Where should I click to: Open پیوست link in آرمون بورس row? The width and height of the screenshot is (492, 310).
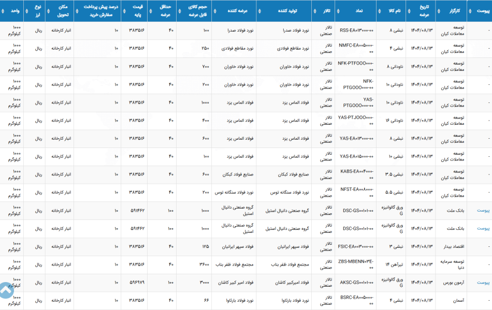[483, 283]
